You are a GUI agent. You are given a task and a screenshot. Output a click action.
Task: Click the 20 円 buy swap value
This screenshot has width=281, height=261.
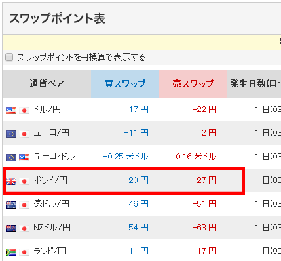(138, 180)
